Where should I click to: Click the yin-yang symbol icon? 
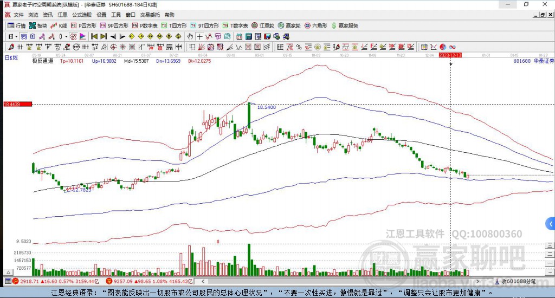pyautogui.click(x=443, y=47)
